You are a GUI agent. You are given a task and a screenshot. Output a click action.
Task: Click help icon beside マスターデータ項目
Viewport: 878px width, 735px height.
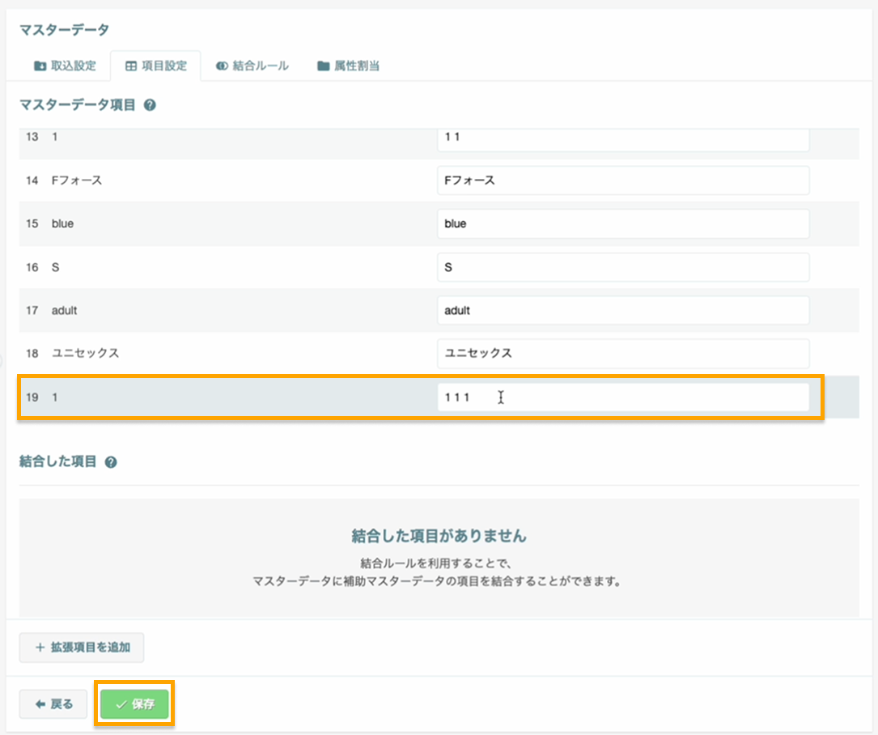[x=150, y=104]
